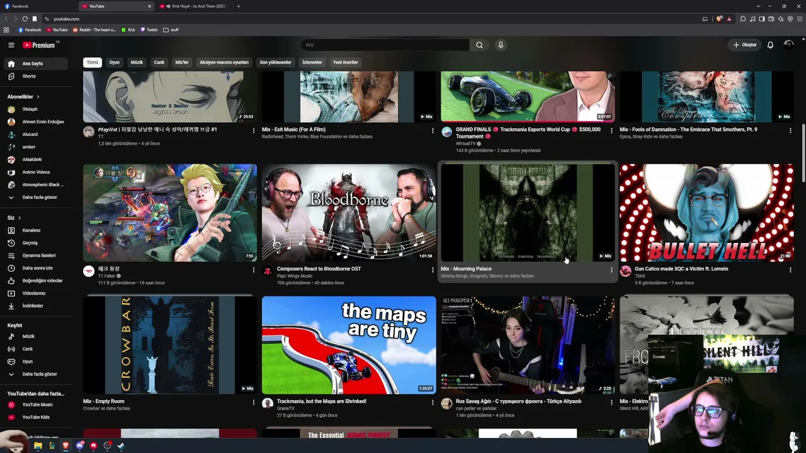Open the Twitch bookmark

pyautogui.click(x=149, y=30)
